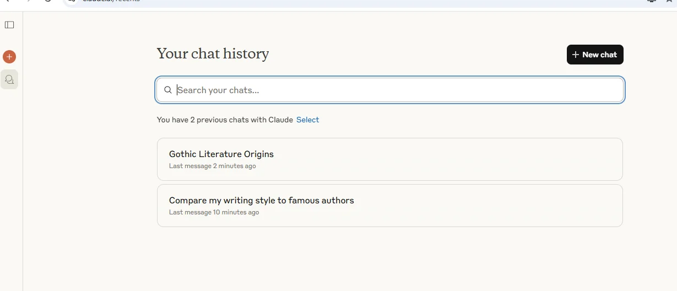Click Last message 10 minutes ago text
This screenshot has height=291, width=677.
click(214, 212)
